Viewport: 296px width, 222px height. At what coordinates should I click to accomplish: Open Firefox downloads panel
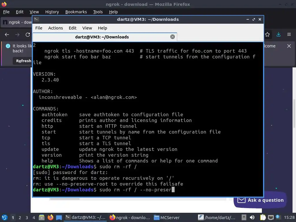pos(278,34)
